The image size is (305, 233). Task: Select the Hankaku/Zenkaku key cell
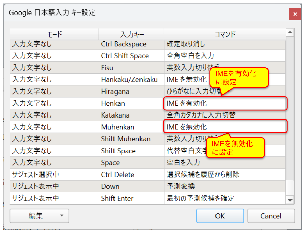(x=132, y=80)
